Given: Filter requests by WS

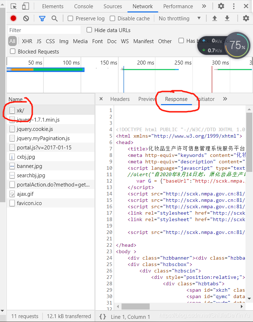Looking at the screenshot, I should coord(125,41).
